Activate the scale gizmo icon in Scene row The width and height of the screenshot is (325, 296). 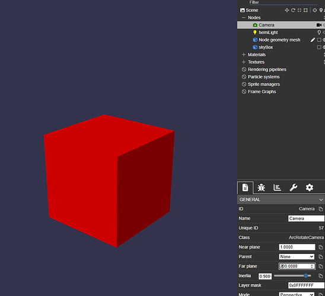[x=299, y=10]
